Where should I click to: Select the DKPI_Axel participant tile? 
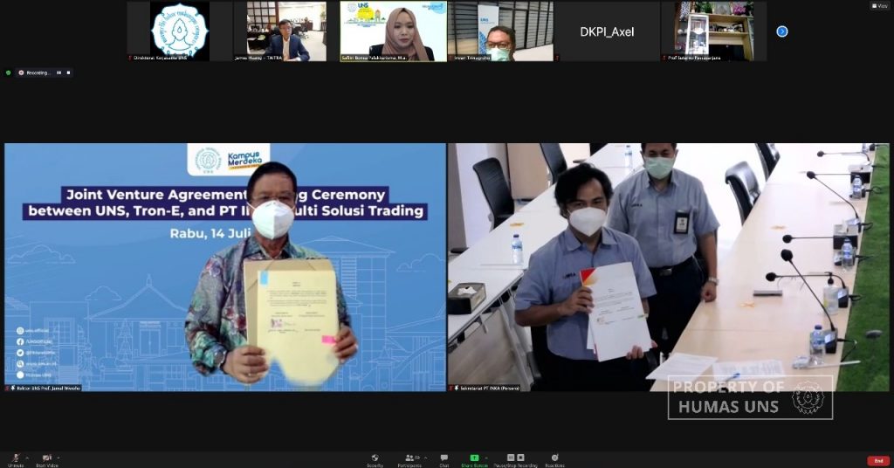608,31
